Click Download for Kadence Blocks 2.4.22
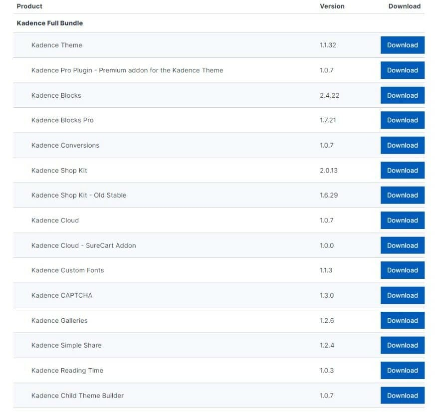The image size is (435, 412). [x=402, y=95]
